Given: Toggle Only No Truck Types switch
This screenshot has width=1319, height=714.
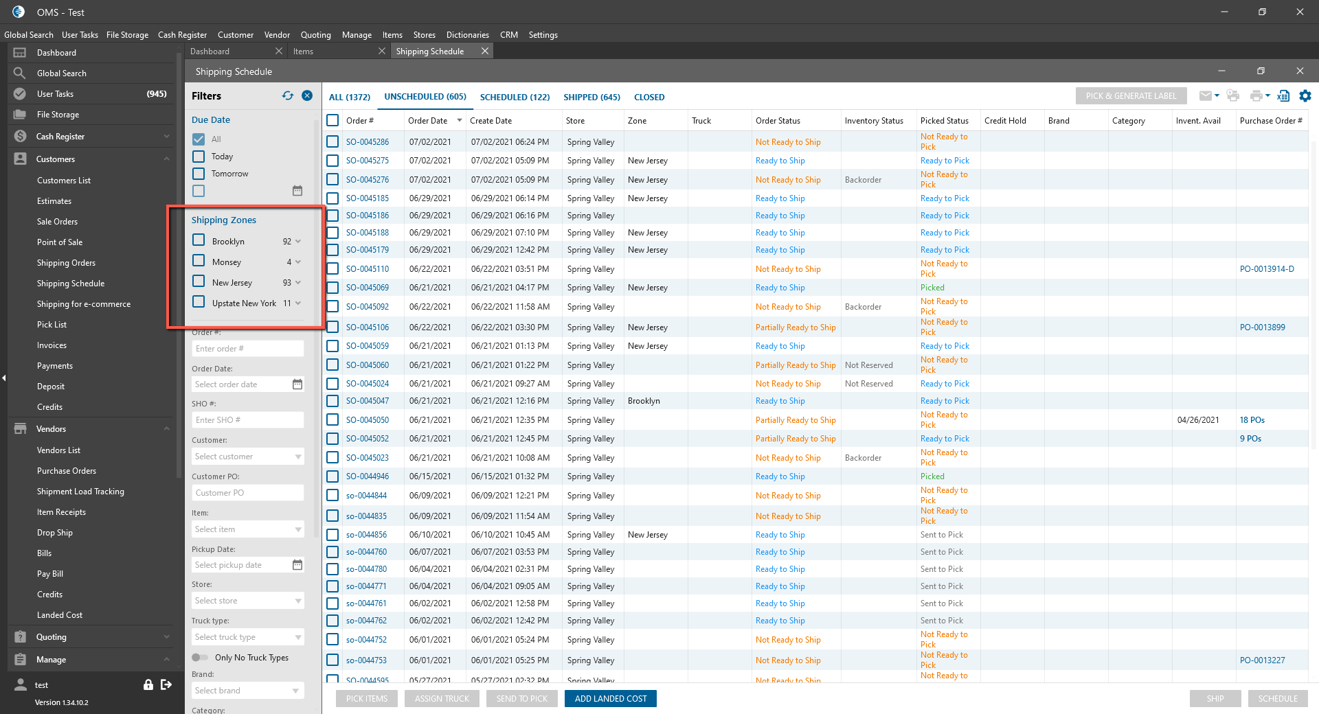Looking at the screenshot, I should [200, 658].
